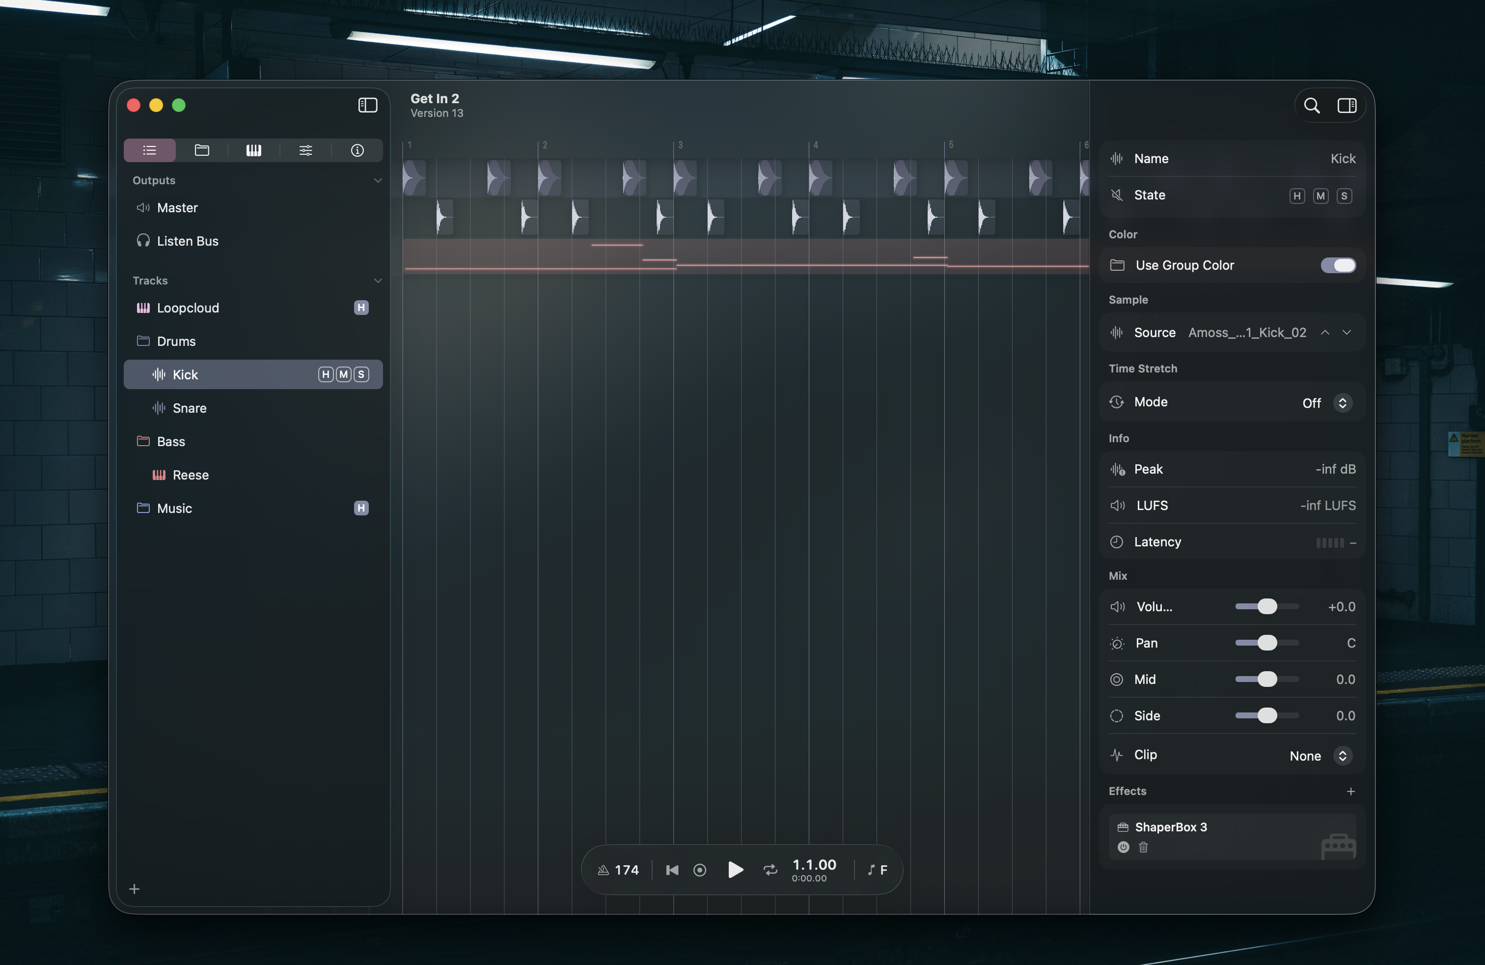The image size is (1485, 965).
Task: Enable loop playback in the transport bar
Action: (770, 870)
